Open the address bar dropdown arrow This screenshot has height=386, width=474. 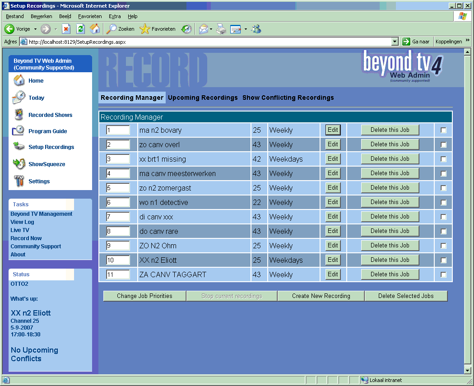(x=395, y=42)
